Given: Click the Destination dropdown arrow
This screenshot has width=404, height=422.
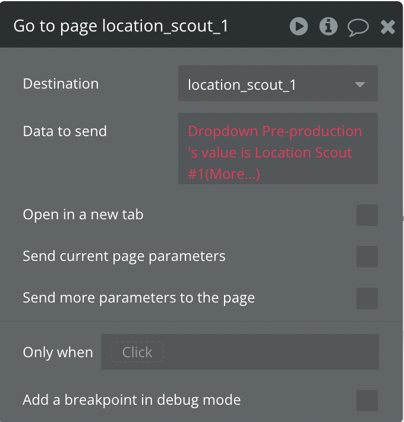Looking at the screenshot, I should (x=359, y=84).
